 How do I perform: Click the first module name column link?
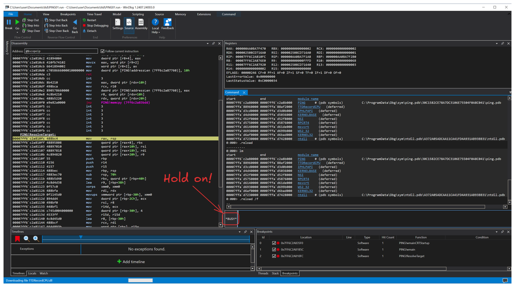tap(308, 99)
